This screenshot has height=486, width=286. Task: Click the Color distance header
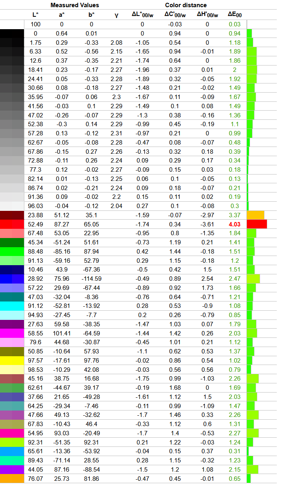186,5
